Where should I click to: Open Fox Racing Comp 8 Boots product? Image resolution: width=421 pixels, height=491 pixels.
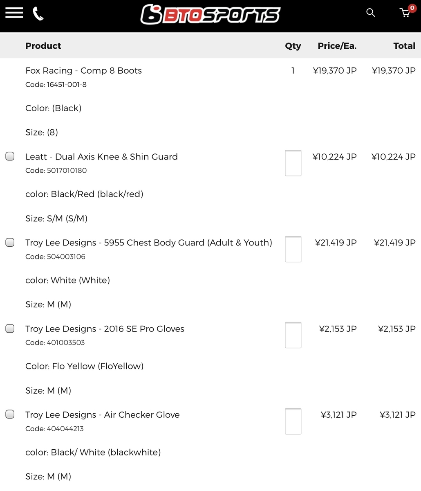83,70
